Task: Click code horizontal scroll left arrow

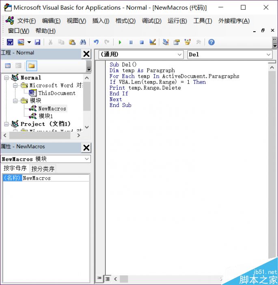Action: click(x=116, y=279)
